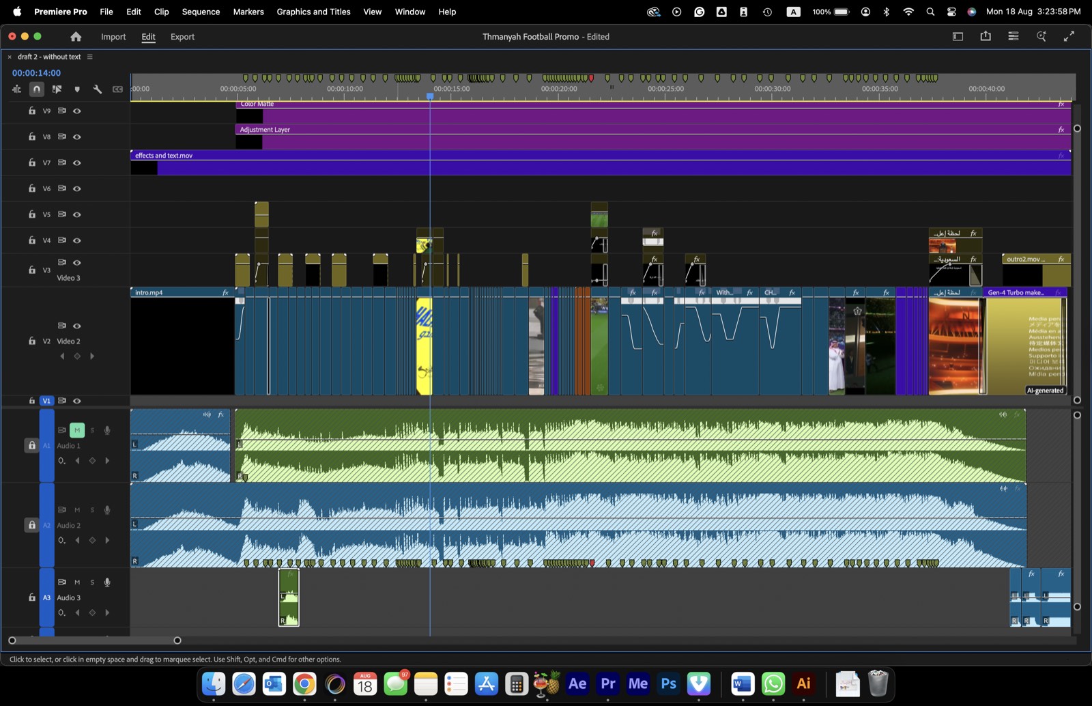Switch to the Import tab
Screen dimensions: 1092x706
113,37
